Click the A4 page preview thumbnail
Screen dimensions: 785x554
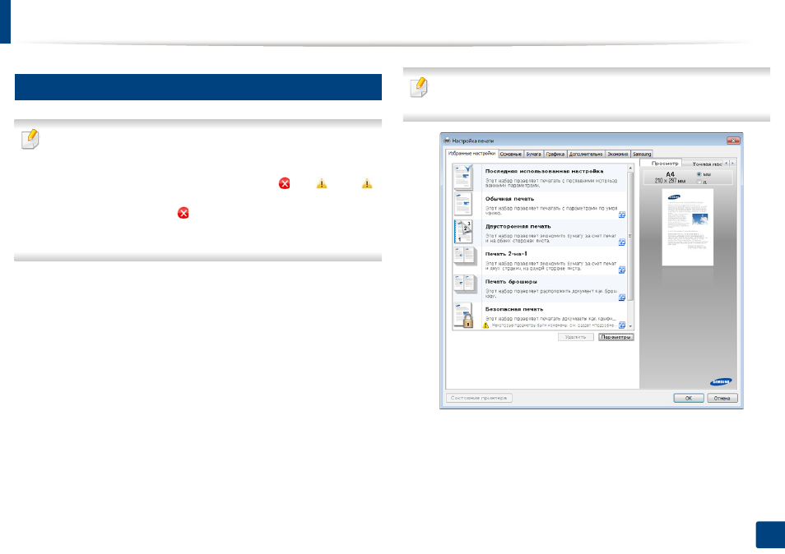[x=687, y=227]
